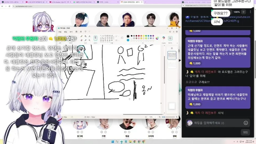The width and height of the screenshot is (256, 144).
Task: Click the creator name 크캣
Action: 103,136
